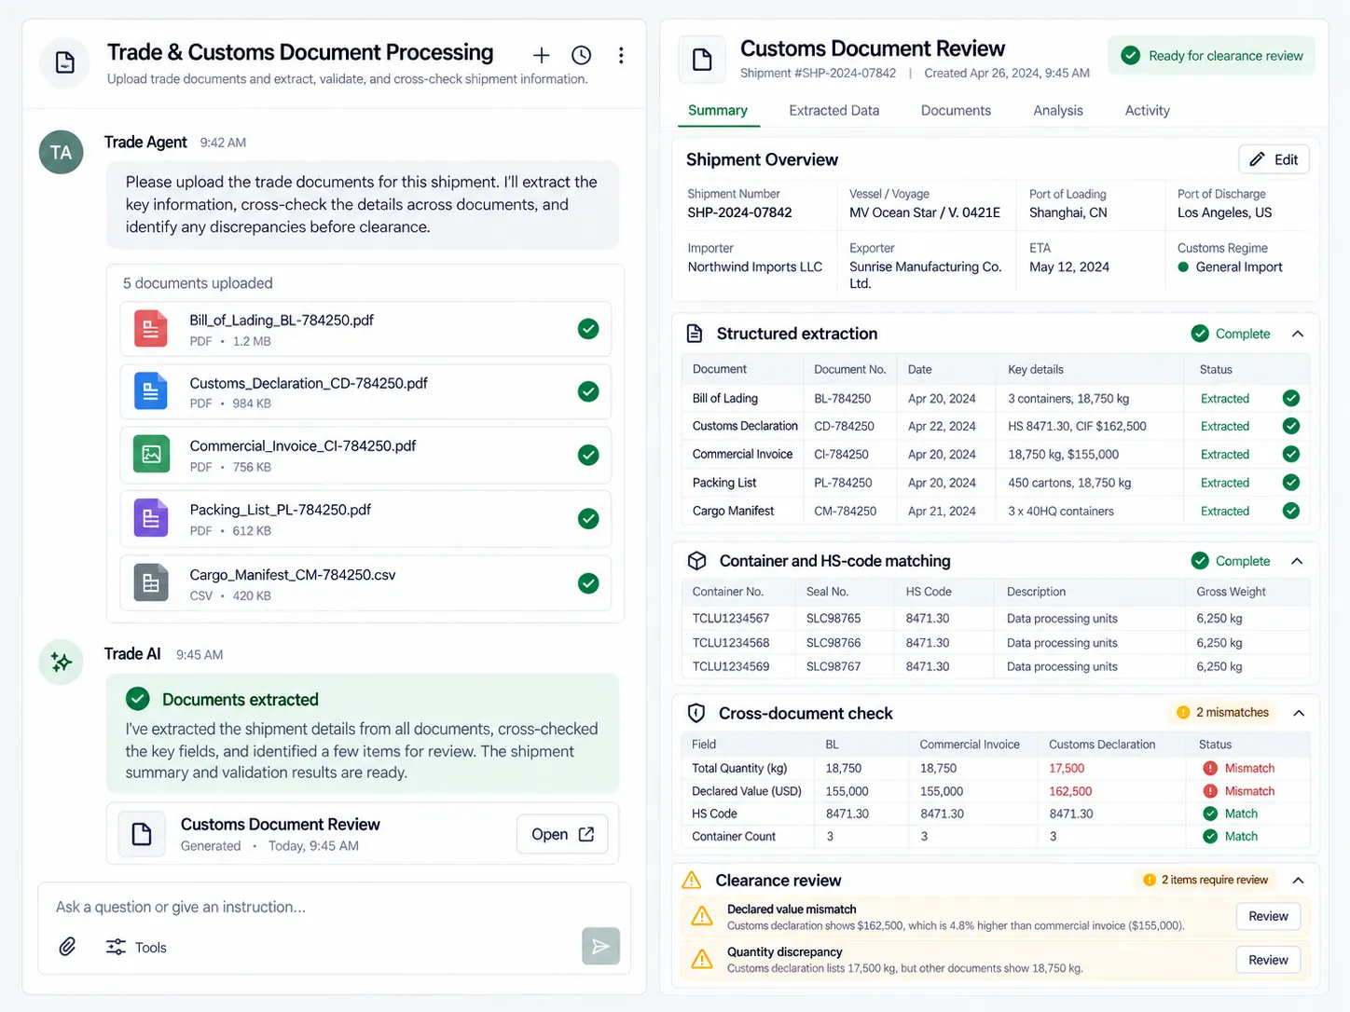Click the cube icon beside Container and HS-code matching
This screenshot has height=1012, width=1350.
[x=696, y=561]
